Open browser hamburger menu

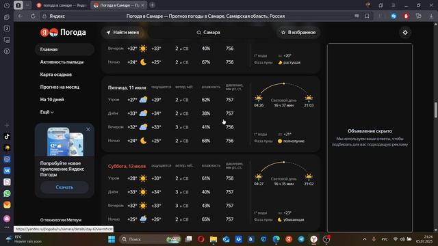pyautogui.click(x=394, y=5)
